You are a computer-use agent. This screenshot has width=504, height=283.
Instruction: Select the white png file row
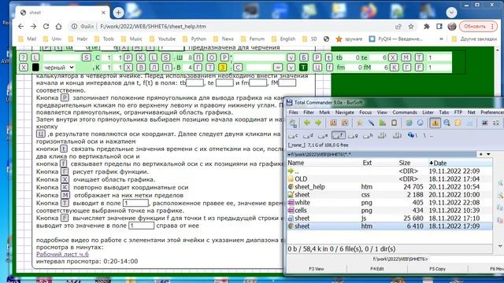pos(390,203)
